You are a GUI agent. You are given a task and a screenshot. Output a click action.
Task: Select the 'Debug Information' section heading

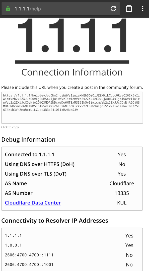(28, 139)
